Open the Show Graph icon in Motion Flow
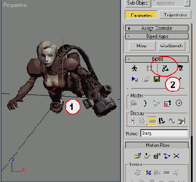This screenshot has height=182, width=196. 166,156
